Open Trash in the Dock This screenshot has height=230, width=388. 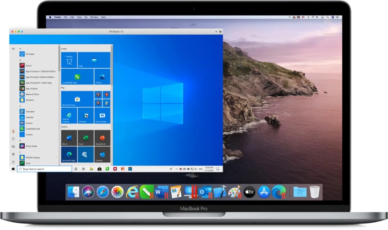pos(315,192)
